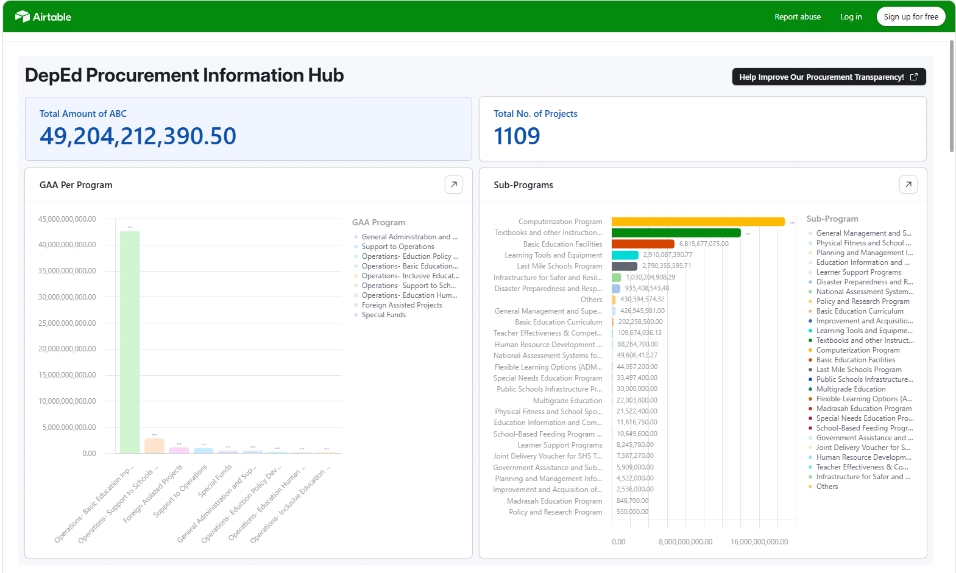Toggle Operations- Basic Education legend item
Image resolution: width=956 pixels, height=573 pixels.
tap(406, 266)
